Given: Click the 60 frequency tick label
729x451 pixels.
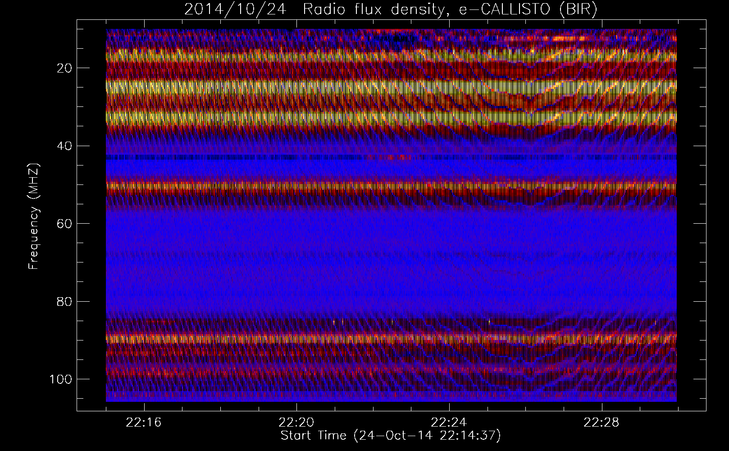Looking at the screenshot, I should [65, 224].
